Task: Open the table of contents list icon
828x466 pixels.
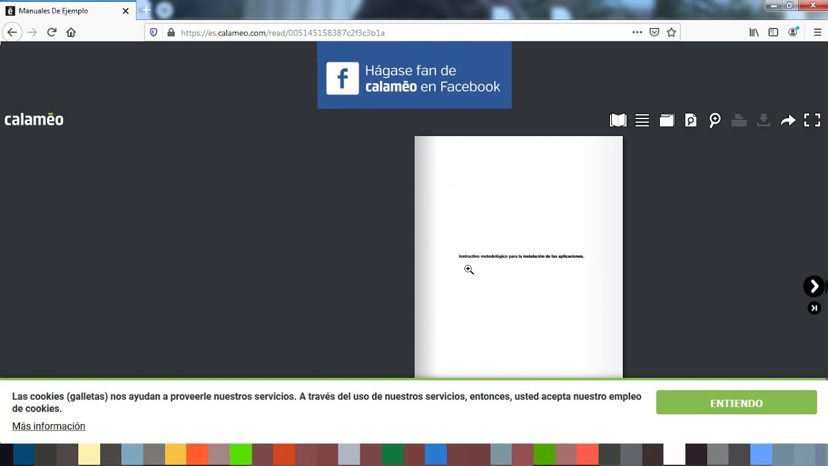Action: coord(642,120)
